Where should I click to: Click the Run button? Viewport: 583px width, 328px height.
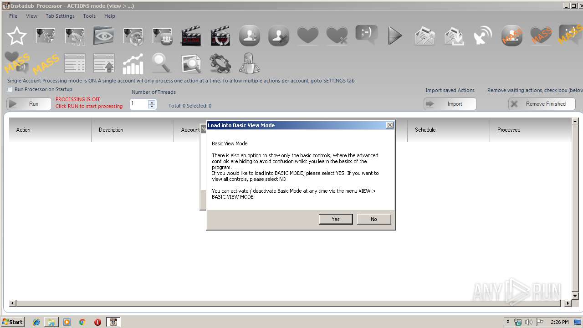tap(29, 104)
